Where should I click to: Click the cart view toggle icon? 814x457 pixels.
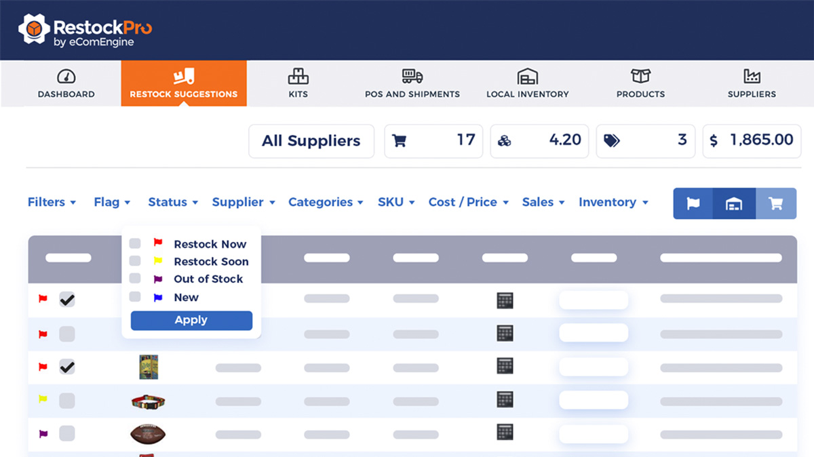(x=775, y=203)
